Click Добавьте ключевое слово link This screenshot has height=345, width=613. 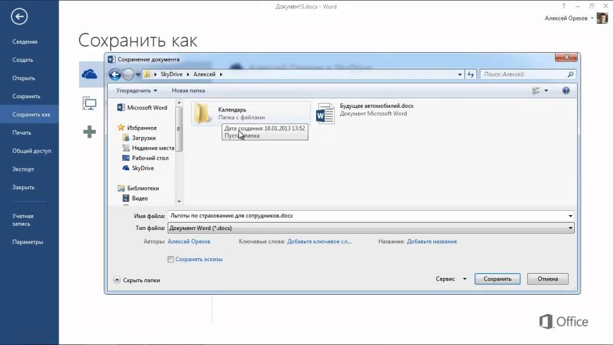[320, 242]
